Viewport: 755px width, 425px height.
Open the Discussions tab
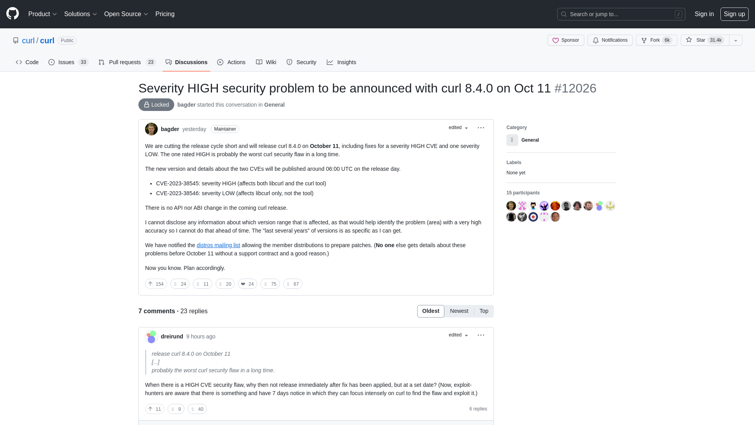tap(186, 62)
